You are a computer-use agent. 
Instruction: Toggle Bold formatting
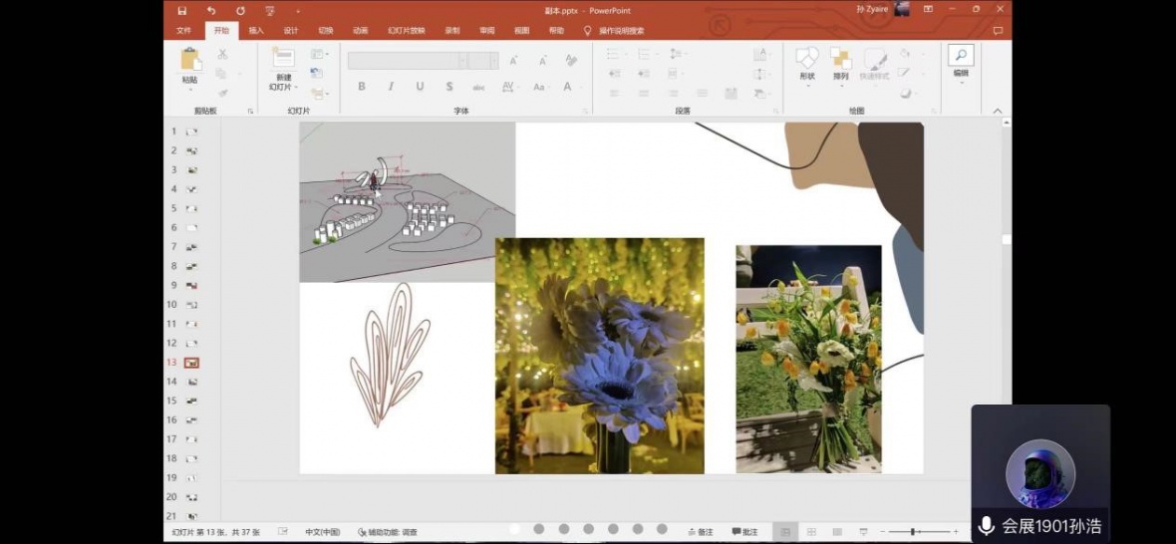click(361, 87)
